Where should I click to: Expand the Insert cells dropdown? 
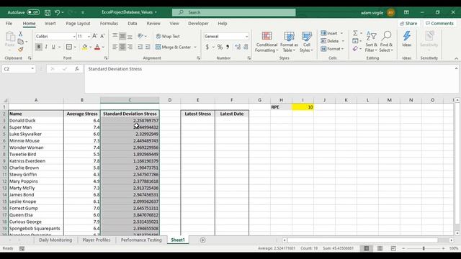pyautogui.click(x=341, y=33)
